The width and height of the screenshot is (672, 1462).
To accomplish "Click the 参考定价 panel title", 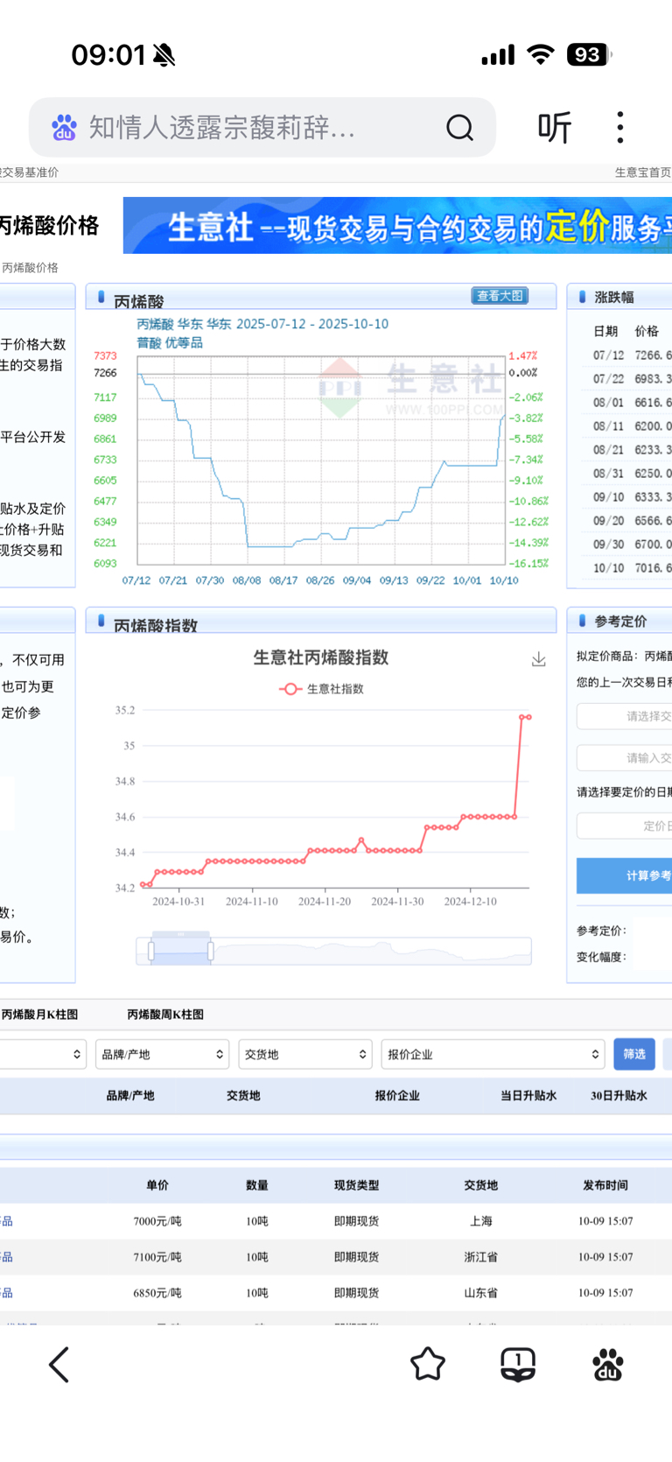I will click(x=620, y=621).
